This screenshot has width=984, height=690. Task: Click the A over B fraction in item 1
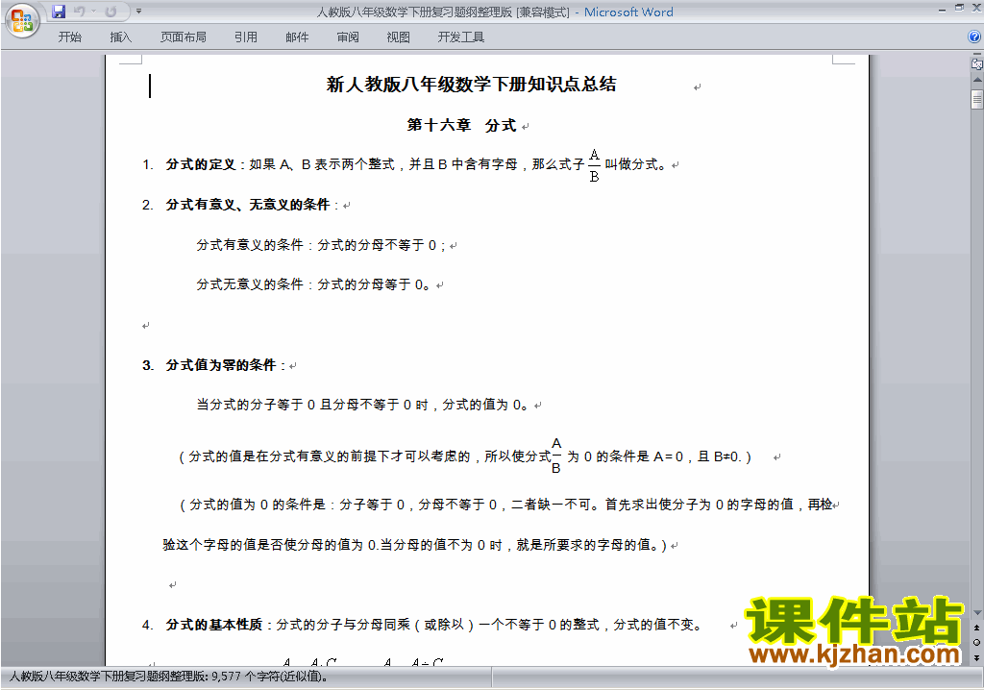pyautogui.click(x=594, y=165)
